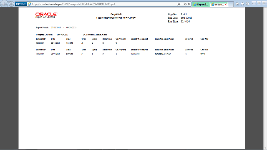
Task: Click the '5:00 PM' time value
Action: click(x=70, y=54)
